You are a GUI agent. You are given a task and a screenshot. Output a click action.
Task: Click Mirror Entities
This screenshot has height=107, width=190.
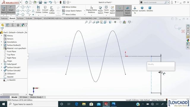[x=69, y=7]
